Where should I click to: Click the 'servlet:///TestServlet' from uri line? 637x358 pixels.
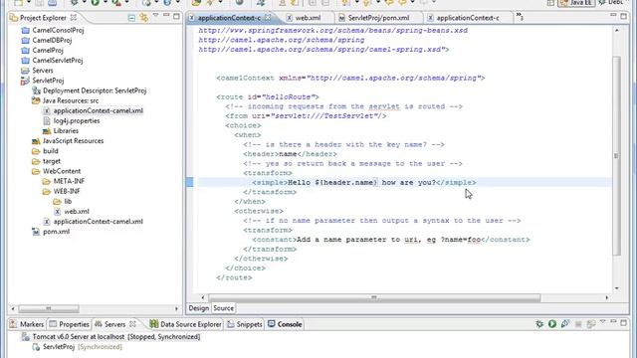[x=306, y=116]
